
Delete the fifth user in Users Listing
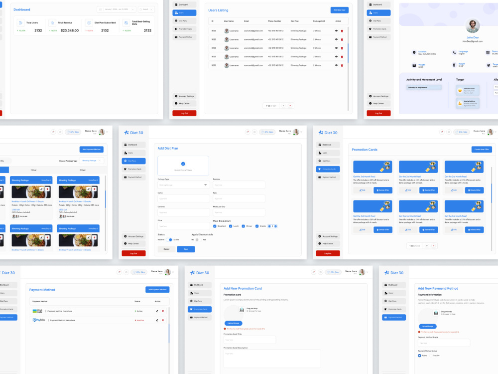click(342, 65)
